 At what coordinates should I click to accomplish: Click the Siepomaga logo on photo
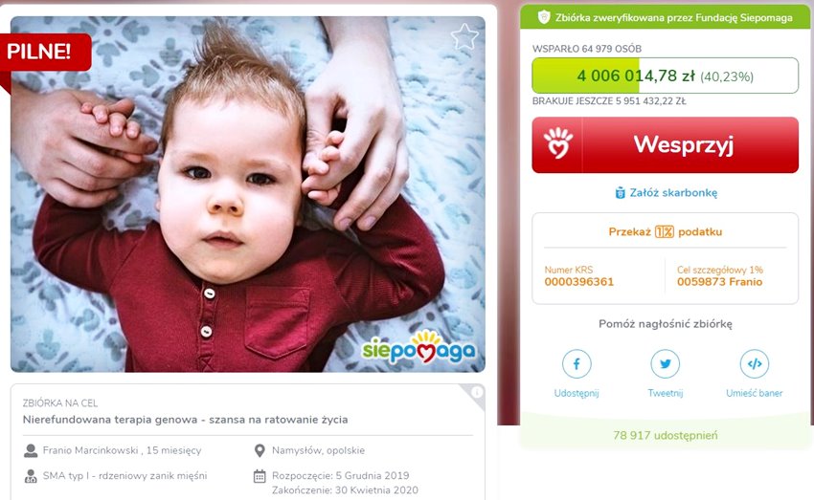418,347
